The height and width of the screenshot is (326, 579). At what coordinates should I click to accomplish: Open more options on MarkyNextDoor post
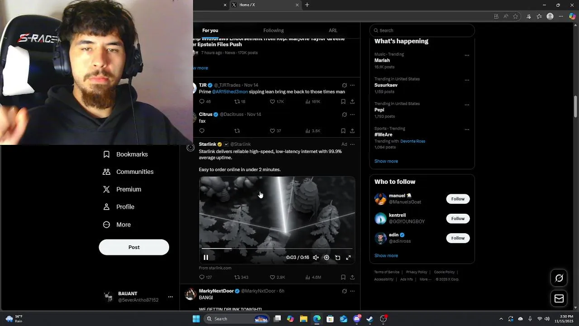(x=352, y=291)
